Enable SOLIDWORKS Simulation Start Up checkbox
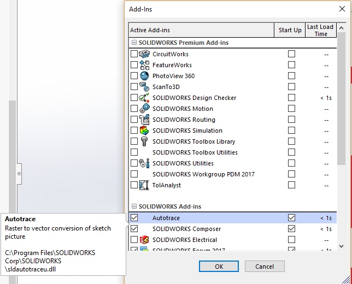This screenshot has width=352, height=284. tap(291, 131)
